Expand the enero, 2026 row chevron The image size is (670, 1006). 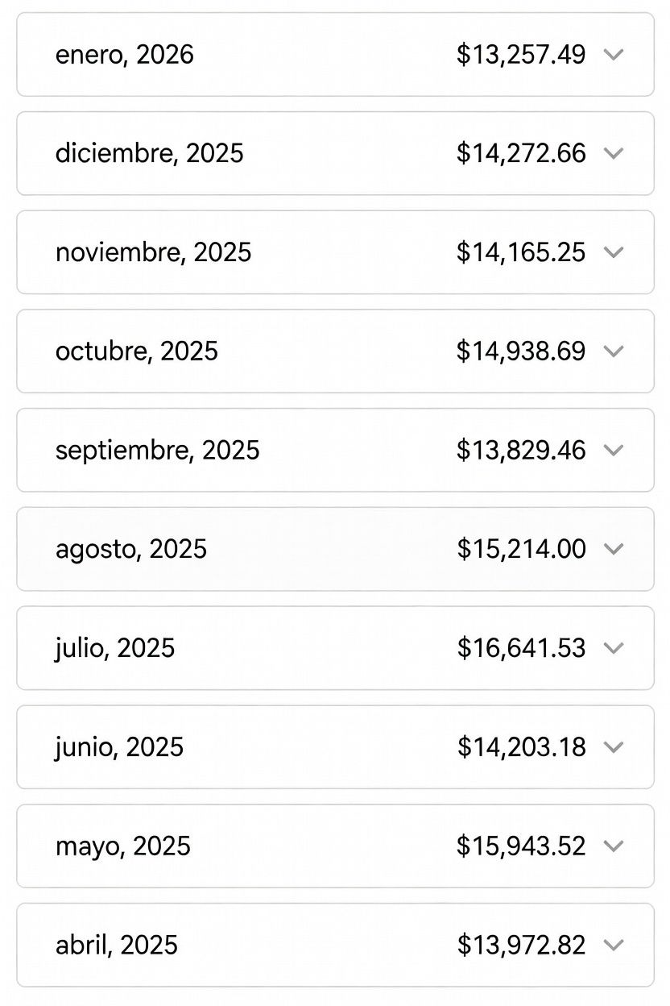614,55
